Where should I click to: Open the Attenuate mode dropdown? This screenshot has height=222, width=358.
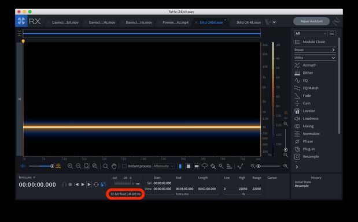pos(164,166)
